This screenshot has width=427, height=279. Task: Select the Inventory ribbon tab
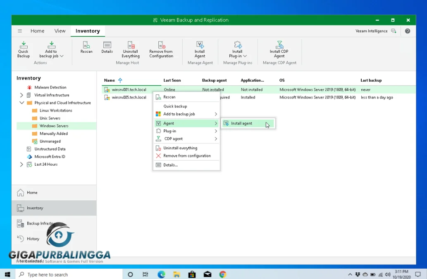tap(88, 31)
